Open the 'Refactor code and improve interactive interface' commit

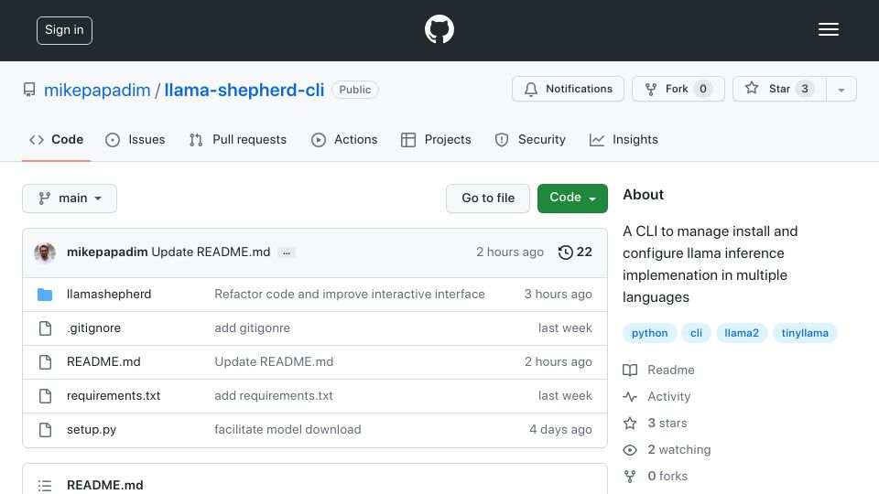pos(350,294)
